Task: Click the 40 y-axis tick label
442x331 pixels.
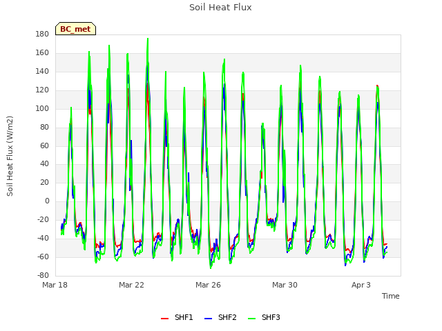Action: [x=44, y=164]
